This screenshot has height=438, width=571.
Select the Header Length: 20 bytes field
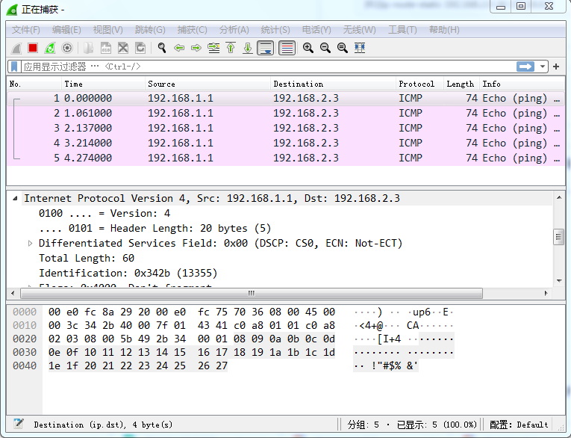155,228
